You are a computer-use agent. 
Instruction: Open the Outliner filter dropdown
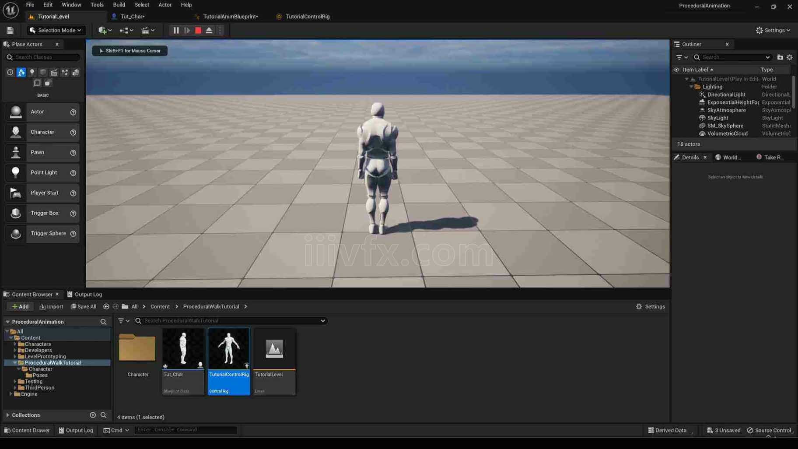tap(682, 57)
